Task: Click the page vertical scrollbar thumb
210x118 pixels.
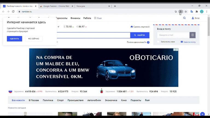Action: 209,26
